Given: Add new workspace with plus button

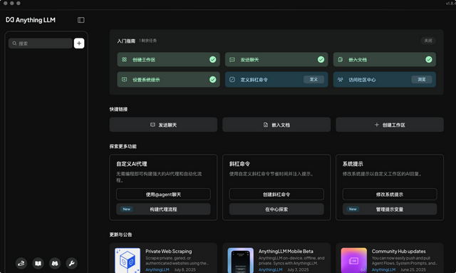Looking at the screenshot, I should [x=79, y=43].
